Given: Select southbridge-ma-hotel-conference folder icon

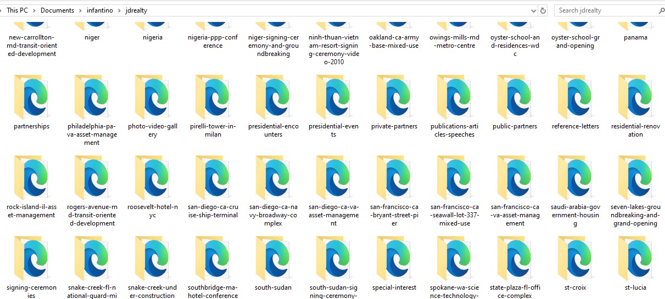Looking at the screenshot, I should pyautogui.click(x=213, y=258).
